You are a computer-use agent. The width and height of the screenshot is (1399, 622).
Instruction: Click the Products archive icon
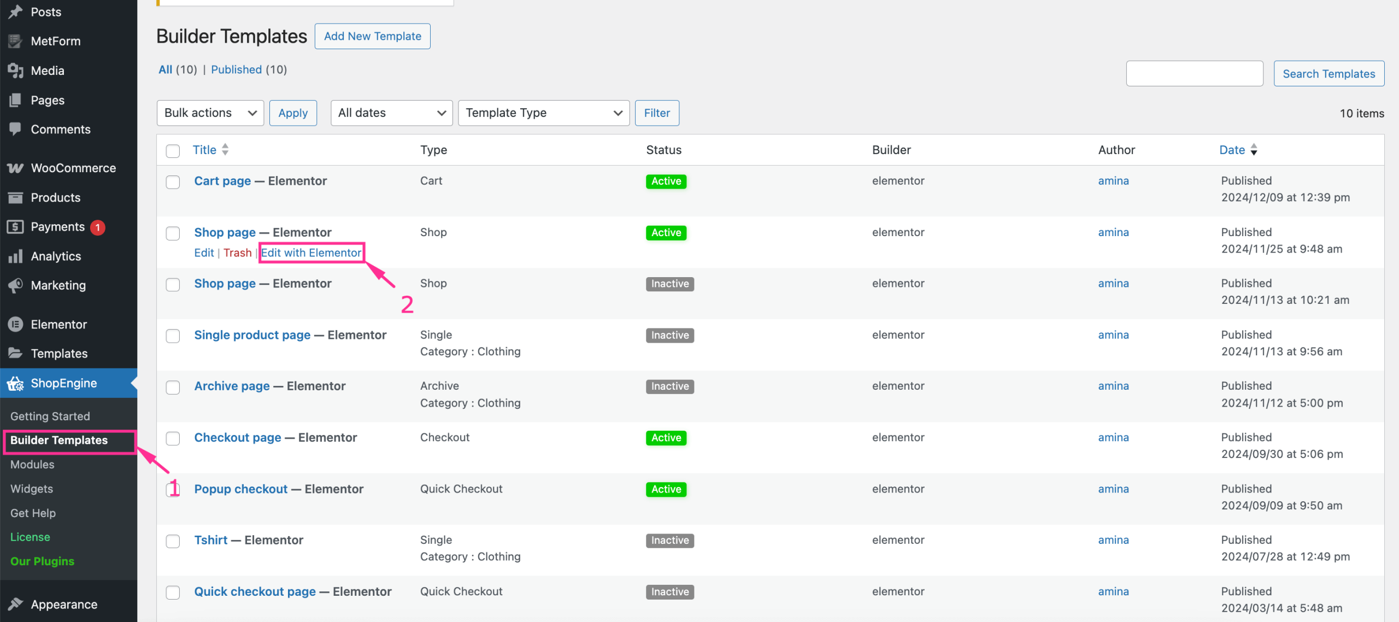pyautogui.click(x=15, y=197)
